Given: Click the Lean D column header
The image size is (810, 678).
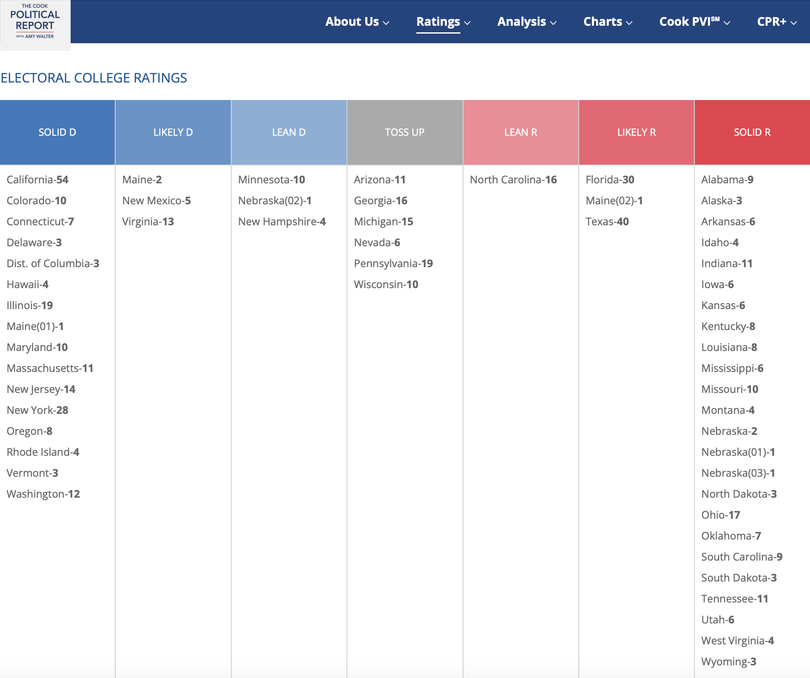Looking at the screenshot, I should (x=289, y=132).
